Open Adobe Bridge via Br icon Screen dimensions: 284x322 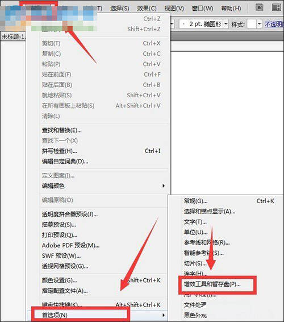260,7
